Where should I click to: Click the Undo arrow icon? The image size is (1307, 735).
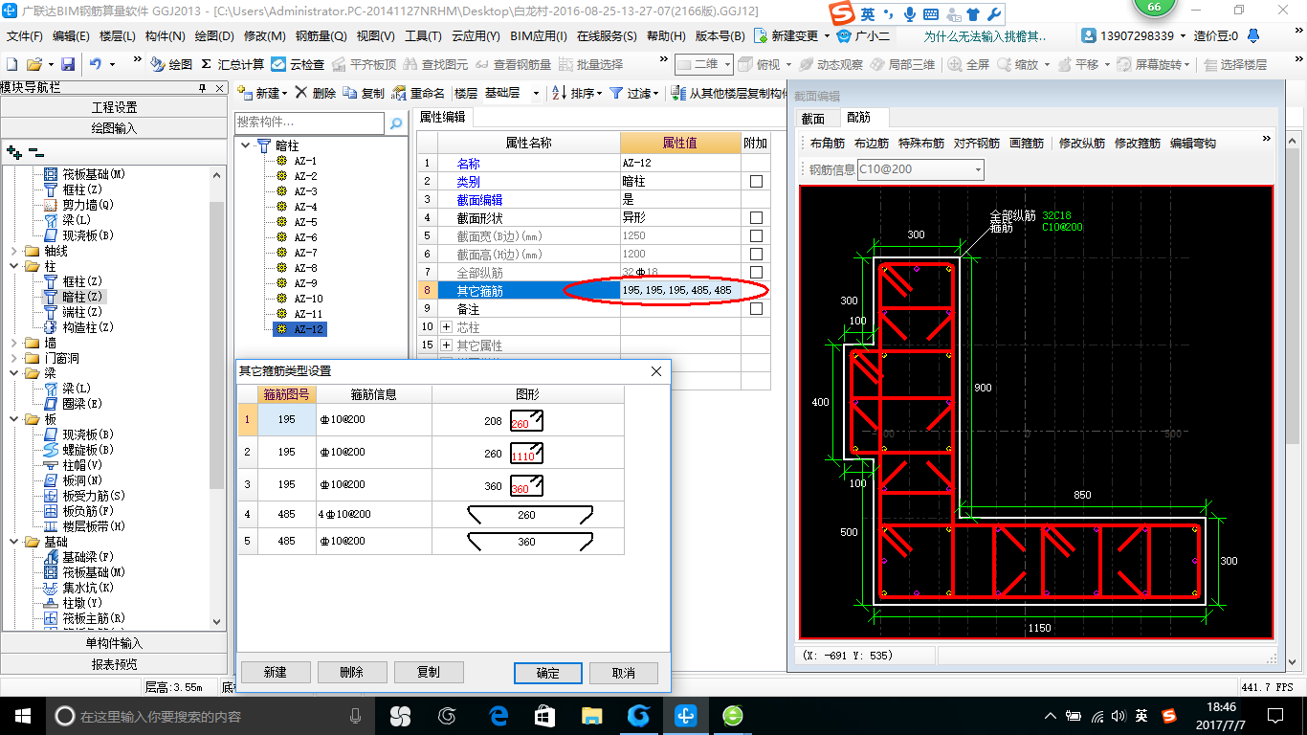[96, 64]
